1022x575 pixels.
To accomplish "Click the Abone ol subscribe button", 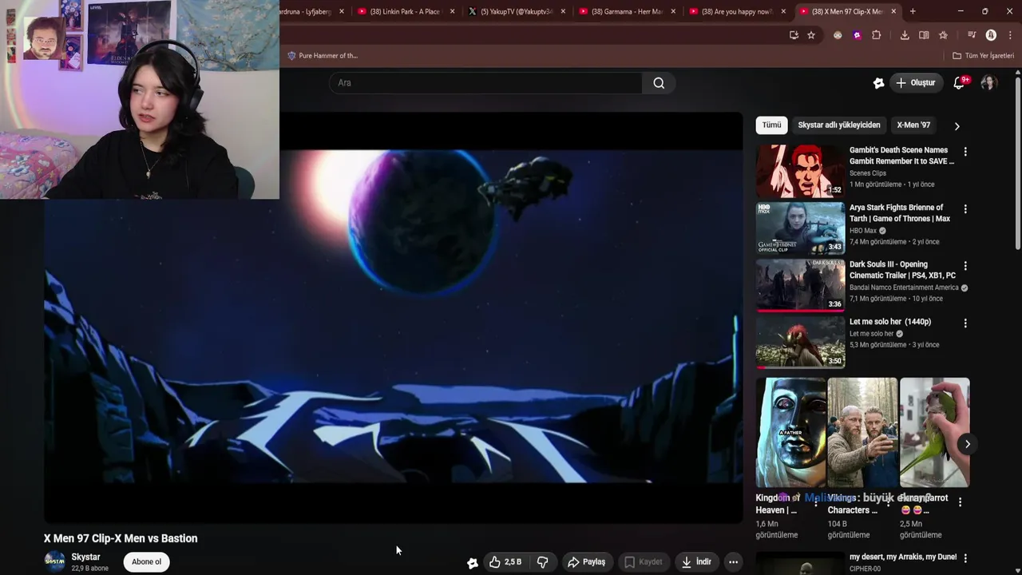I will point(146,562).
